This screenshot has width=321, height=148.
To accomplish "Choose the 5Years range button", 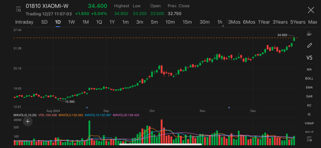I will coord(297,22).
